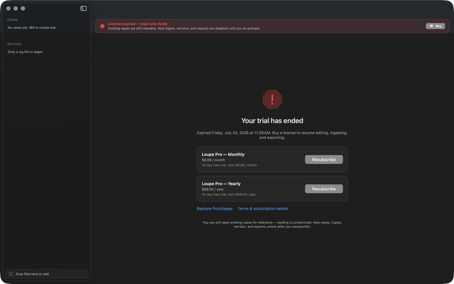Click the window zoom button
454x284 pixels.
[23, 9]
